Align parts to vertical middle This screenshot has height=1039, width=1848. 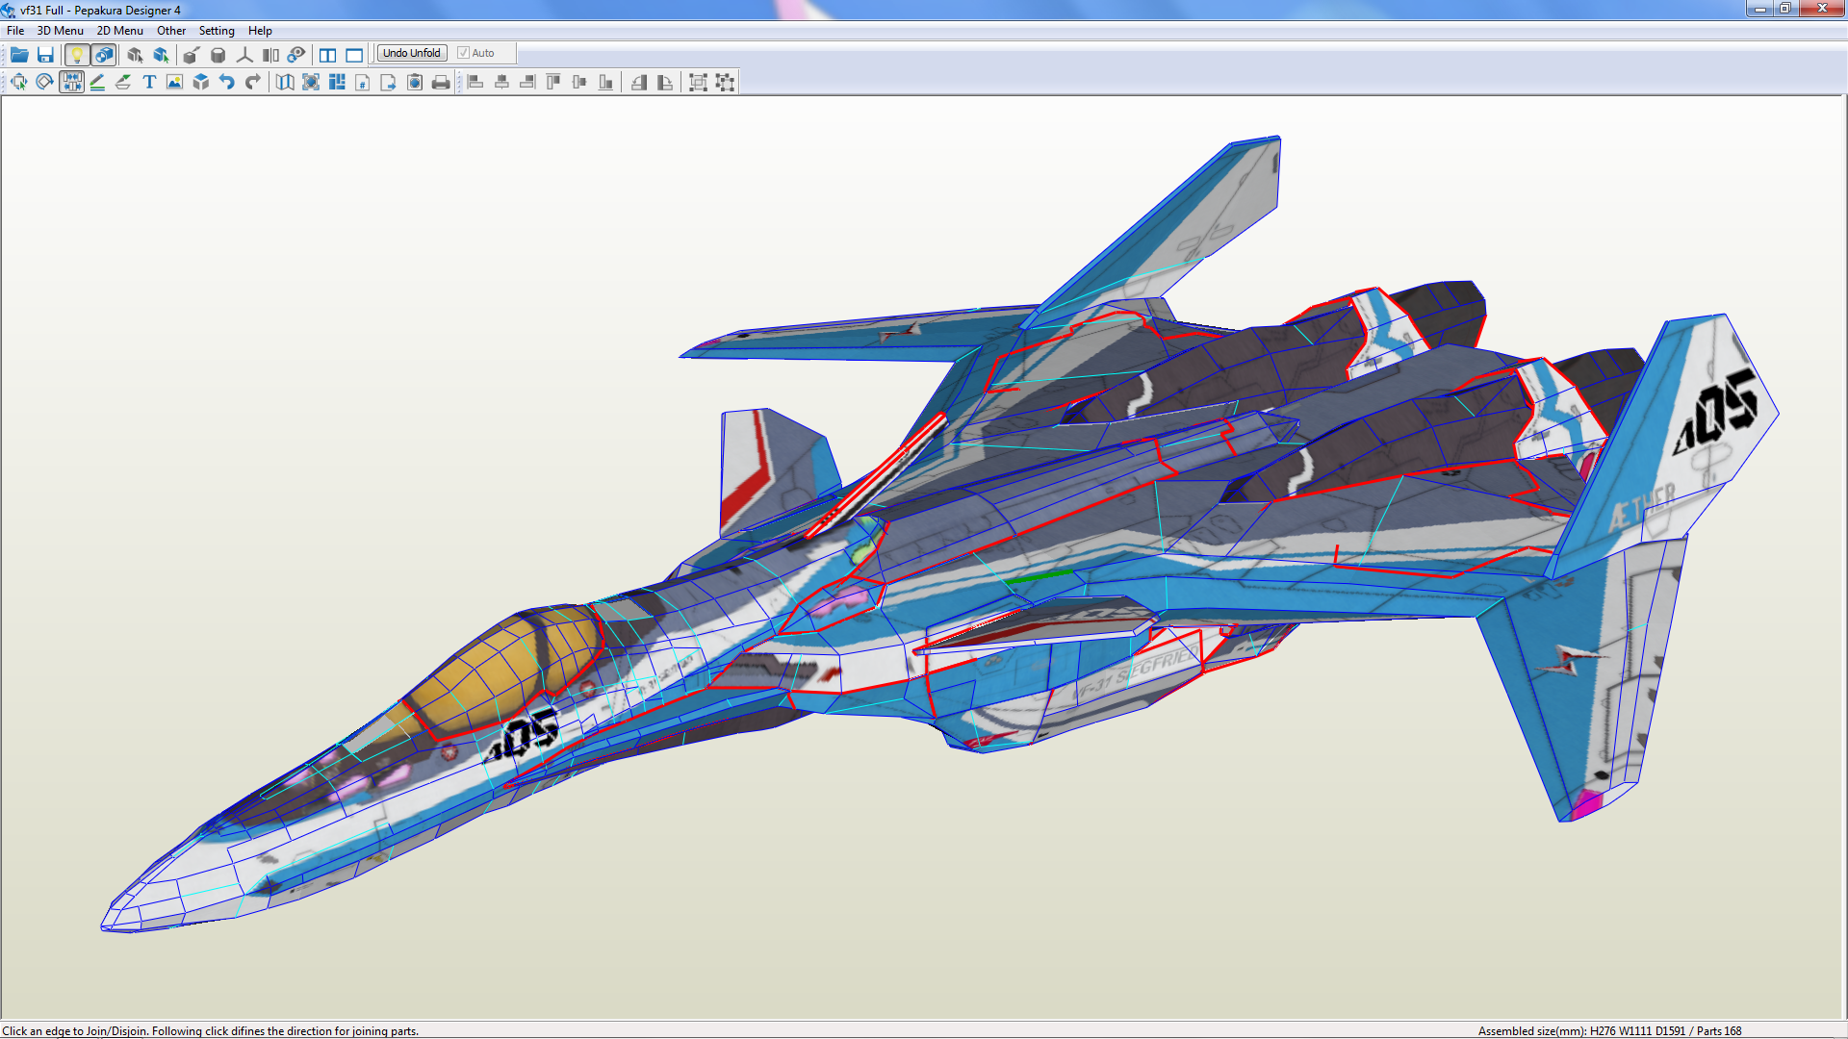[x=579, y=82]
